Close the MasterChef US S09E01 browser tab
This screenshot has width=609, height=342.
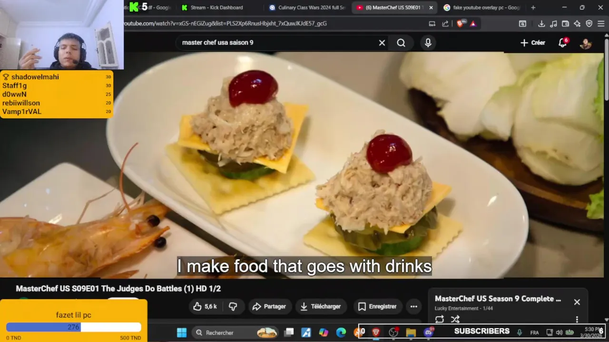(x=431, y=8)
